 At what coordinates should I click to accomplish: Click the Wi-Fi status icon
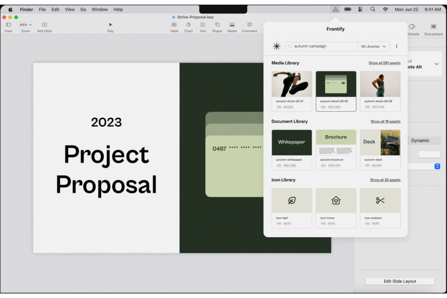click(385, 9)
